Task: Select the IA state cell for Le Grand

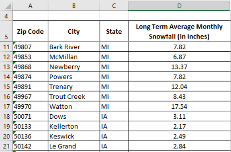Action: pos(114,146)
